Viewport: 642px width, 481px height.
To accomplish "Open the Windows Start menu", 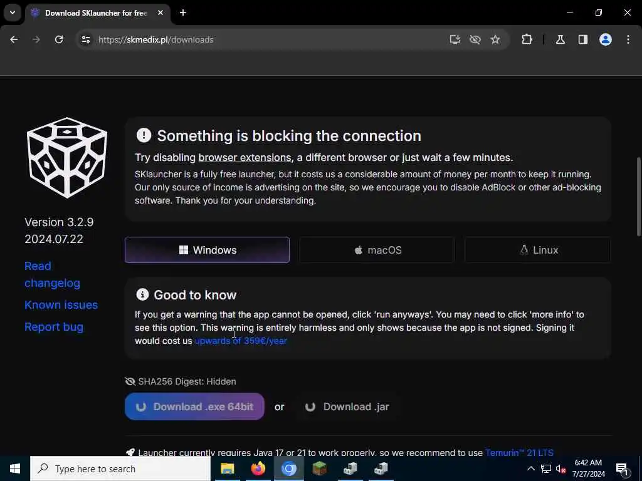I will click(15, 468).
